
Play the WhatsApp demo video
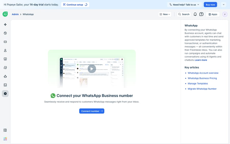[x=92, y=69]
